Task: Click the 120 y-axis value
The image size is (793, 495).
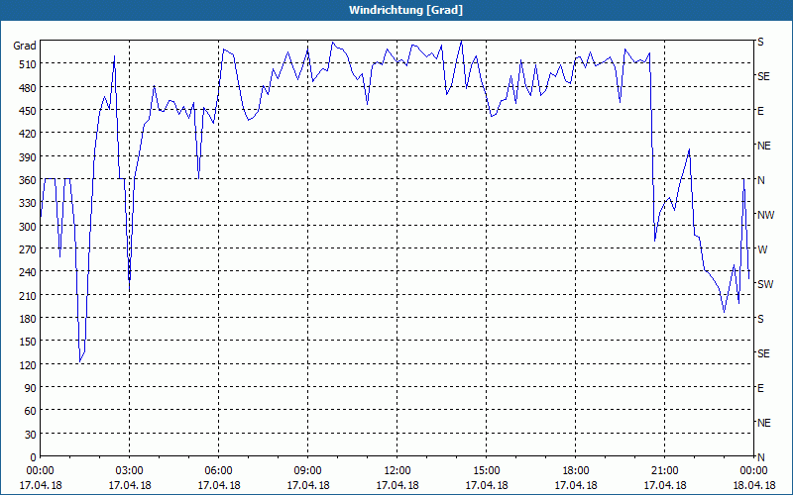Action: click(x=28, y=364)
